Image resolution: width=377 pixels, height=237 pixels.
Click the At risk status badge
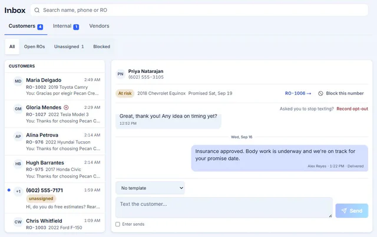[125, 94]
